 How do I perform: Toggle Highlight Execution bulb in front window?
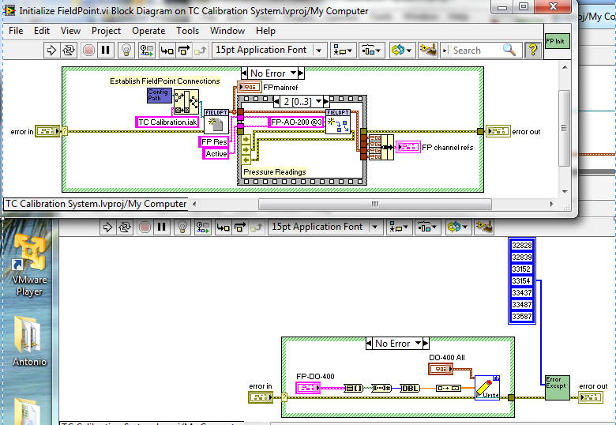(126, 50)
